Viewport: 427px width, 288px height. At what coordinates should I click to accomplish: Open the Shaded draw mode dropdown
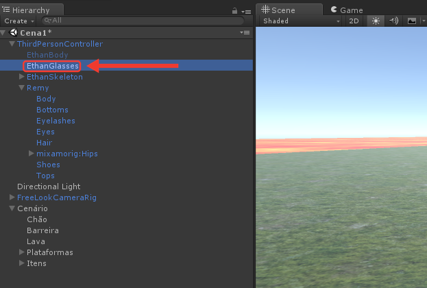click(x=302, y=21)
